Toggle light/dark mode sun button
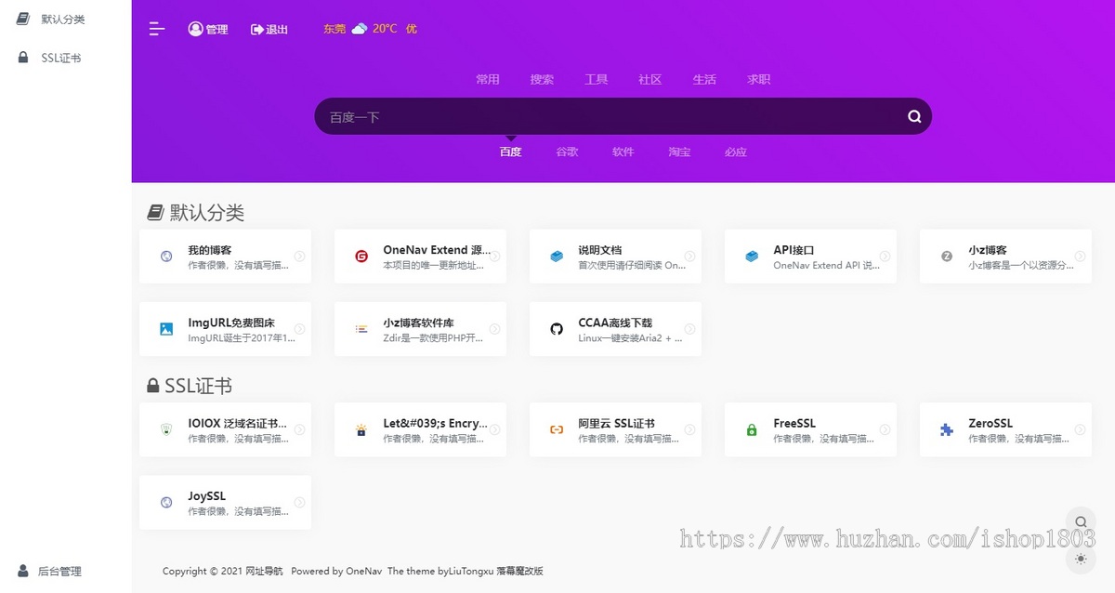 [x=1081, y=559]
